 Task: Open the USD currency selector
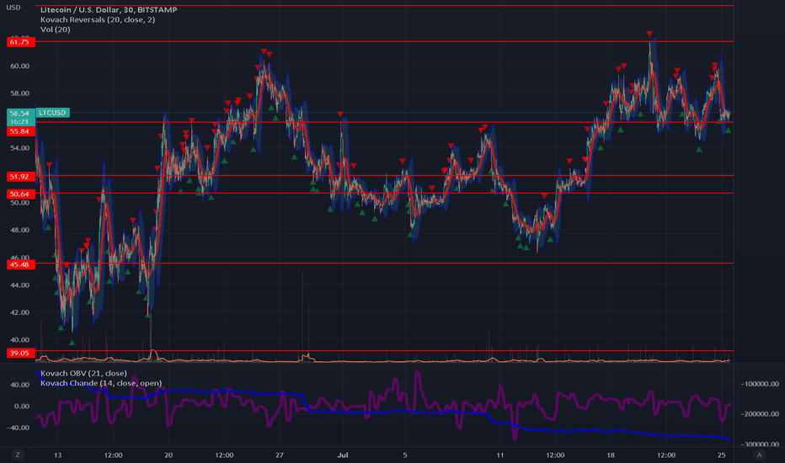13,8
